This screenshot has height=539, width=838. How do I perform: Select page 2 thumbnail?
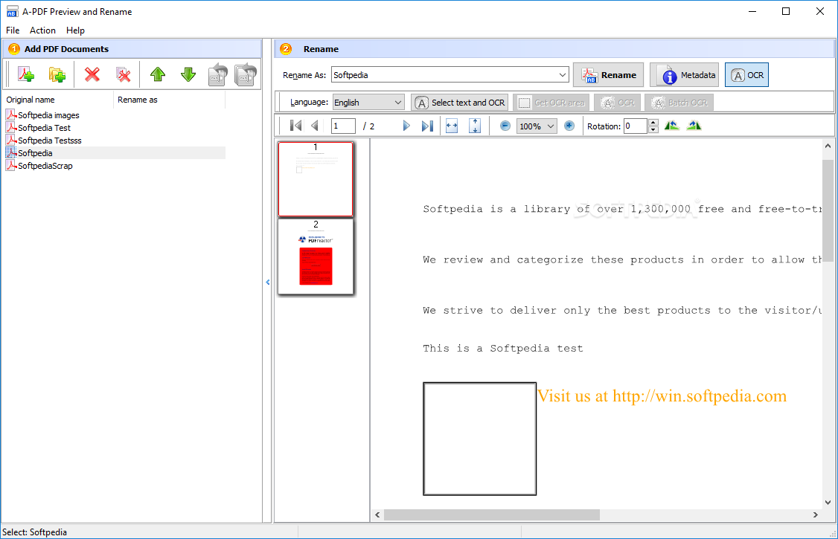point(316,256)
